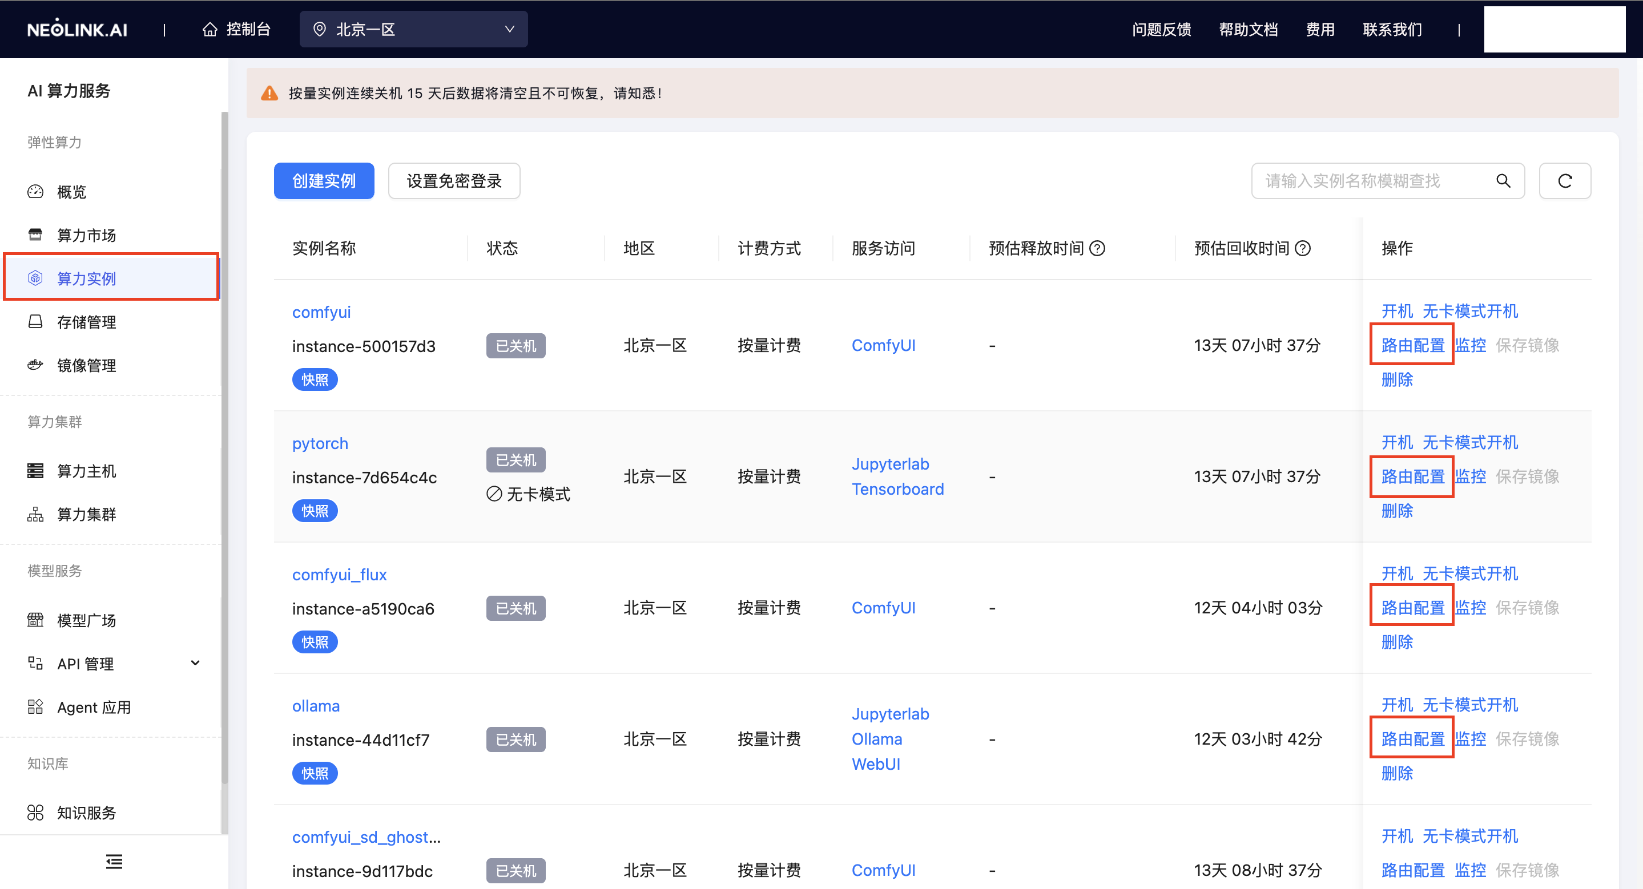Screen dimensions: 1643x889
Task: Click the 创建实例 button
Action: (324, 181)
